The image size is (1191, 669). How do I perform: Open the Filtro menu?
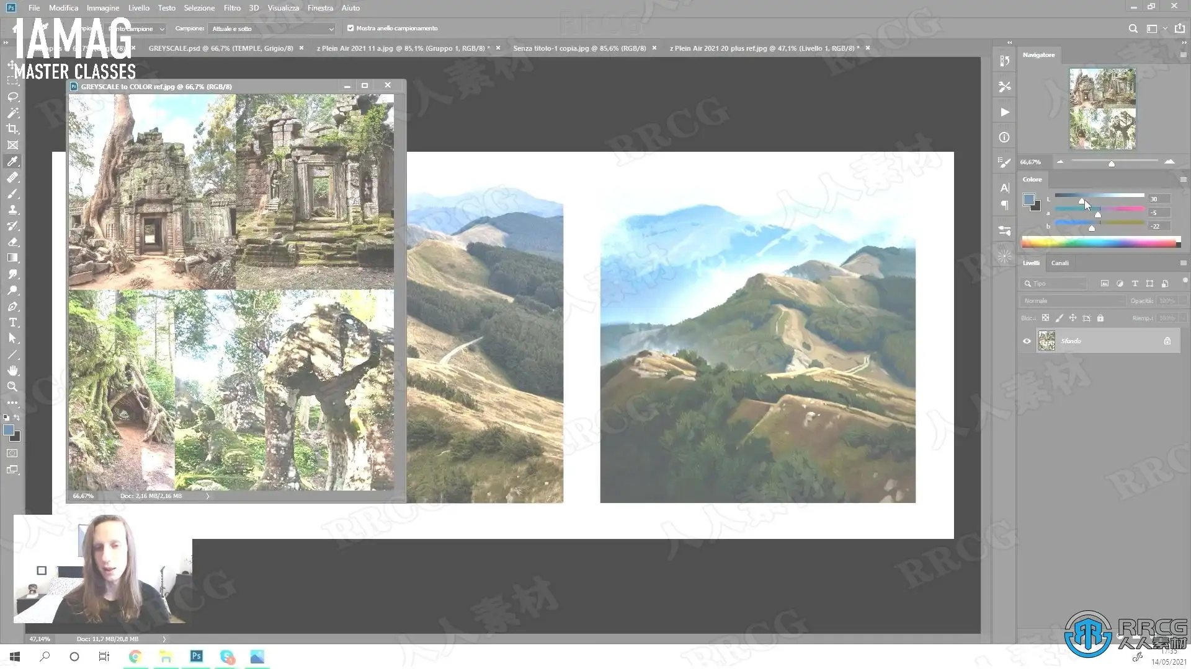(232, 8)
